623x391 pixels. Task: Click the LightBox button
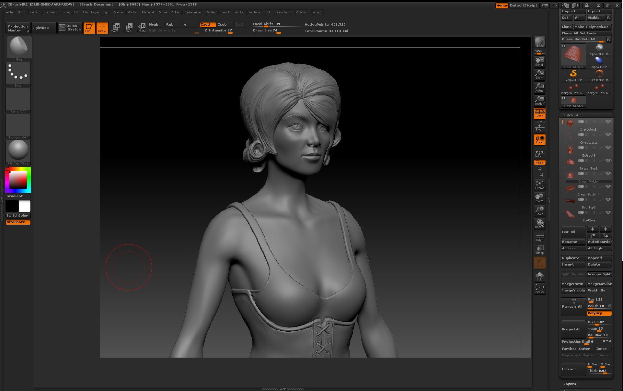(44, 28)
